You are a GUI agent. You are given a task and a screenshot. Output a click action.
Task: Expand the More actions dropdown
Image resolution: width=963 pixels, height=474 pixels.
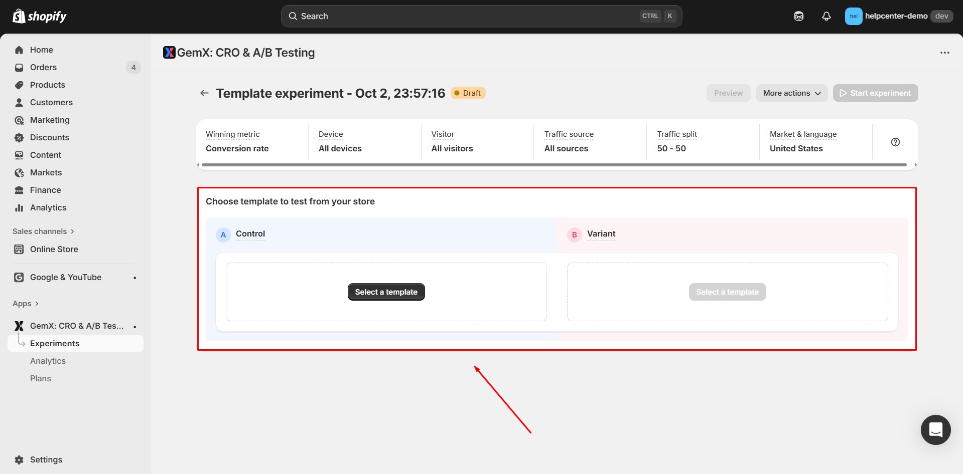pos(791,93)
